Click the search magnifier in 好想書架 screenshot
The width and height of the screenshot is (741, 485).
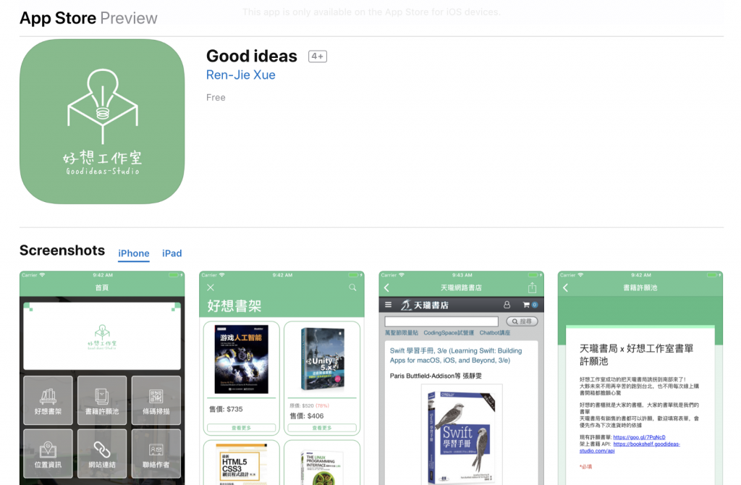[x=352, y=287]
